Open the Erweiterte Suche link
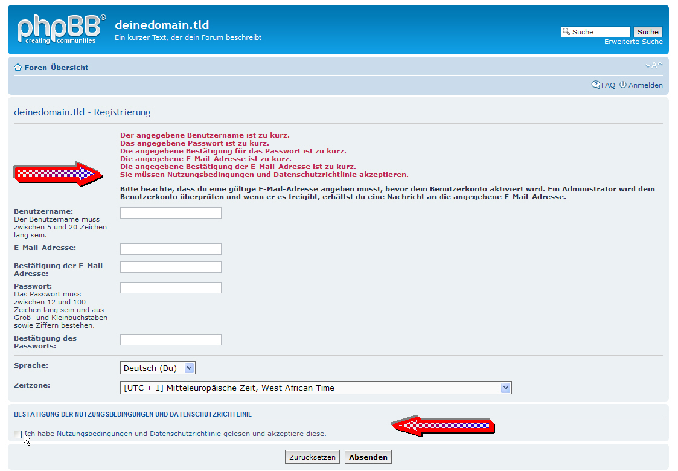Screen dimensions: 678x471 633,42
